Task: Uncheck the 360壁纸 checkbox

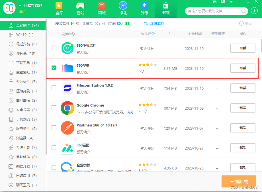Action: point(54,68)
